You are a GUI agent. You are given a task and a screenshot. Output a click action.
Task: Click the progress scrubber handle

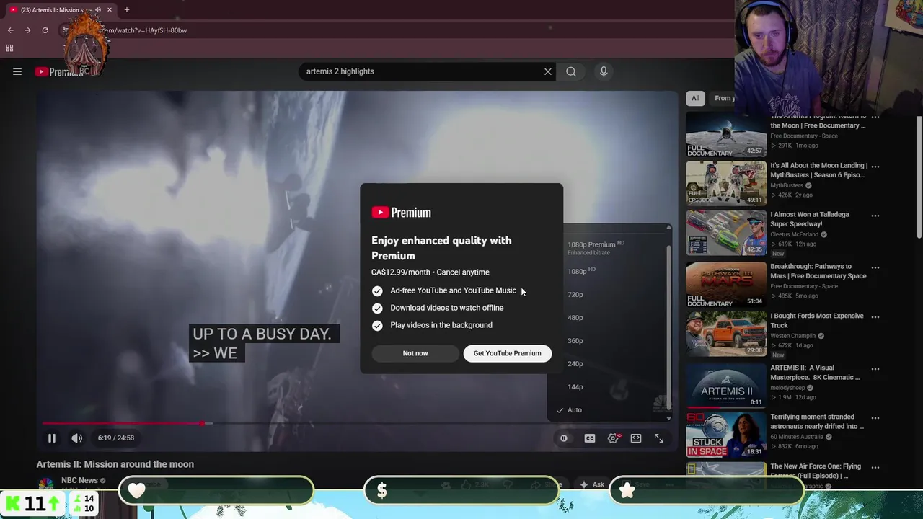pos(203,423)
